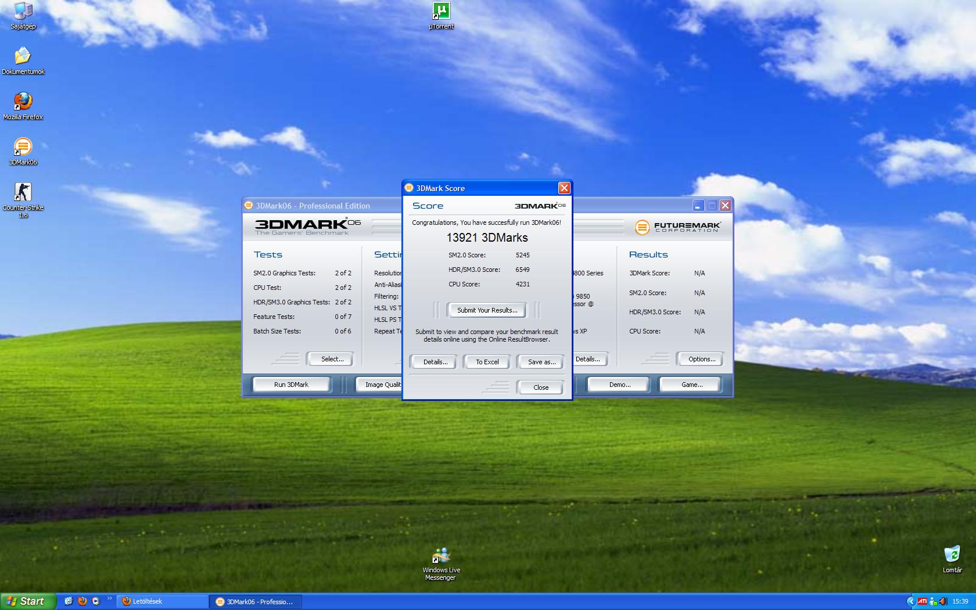Click the Save as... button

click(x=541, y=362)
